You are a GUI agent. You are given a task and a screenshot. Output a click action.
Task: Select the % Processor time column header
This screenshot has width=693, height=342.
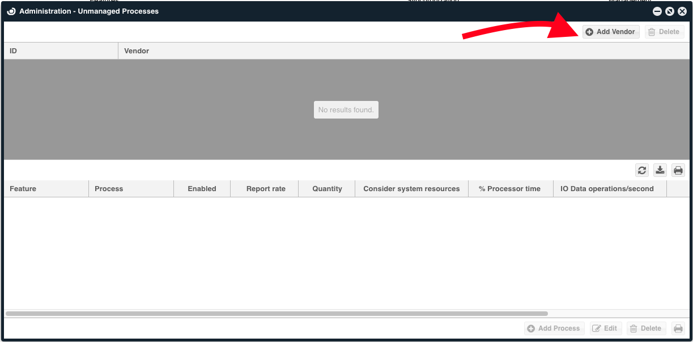[509, 189]
